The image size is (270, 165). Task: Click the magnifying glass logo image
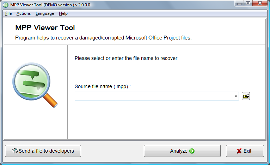pyautogui.click(x=35, y=85)
